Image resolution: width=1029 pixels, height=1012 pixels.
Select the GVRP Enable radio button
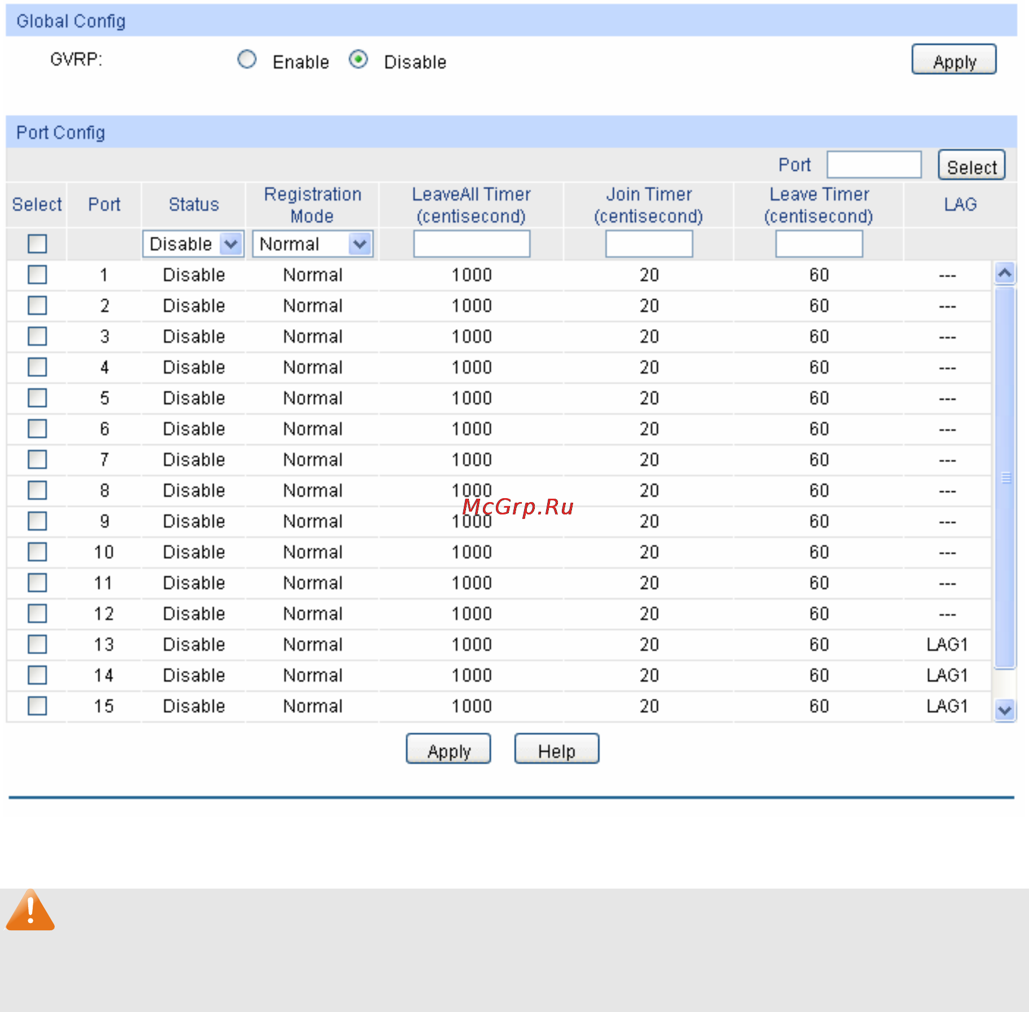pos(247,60)
